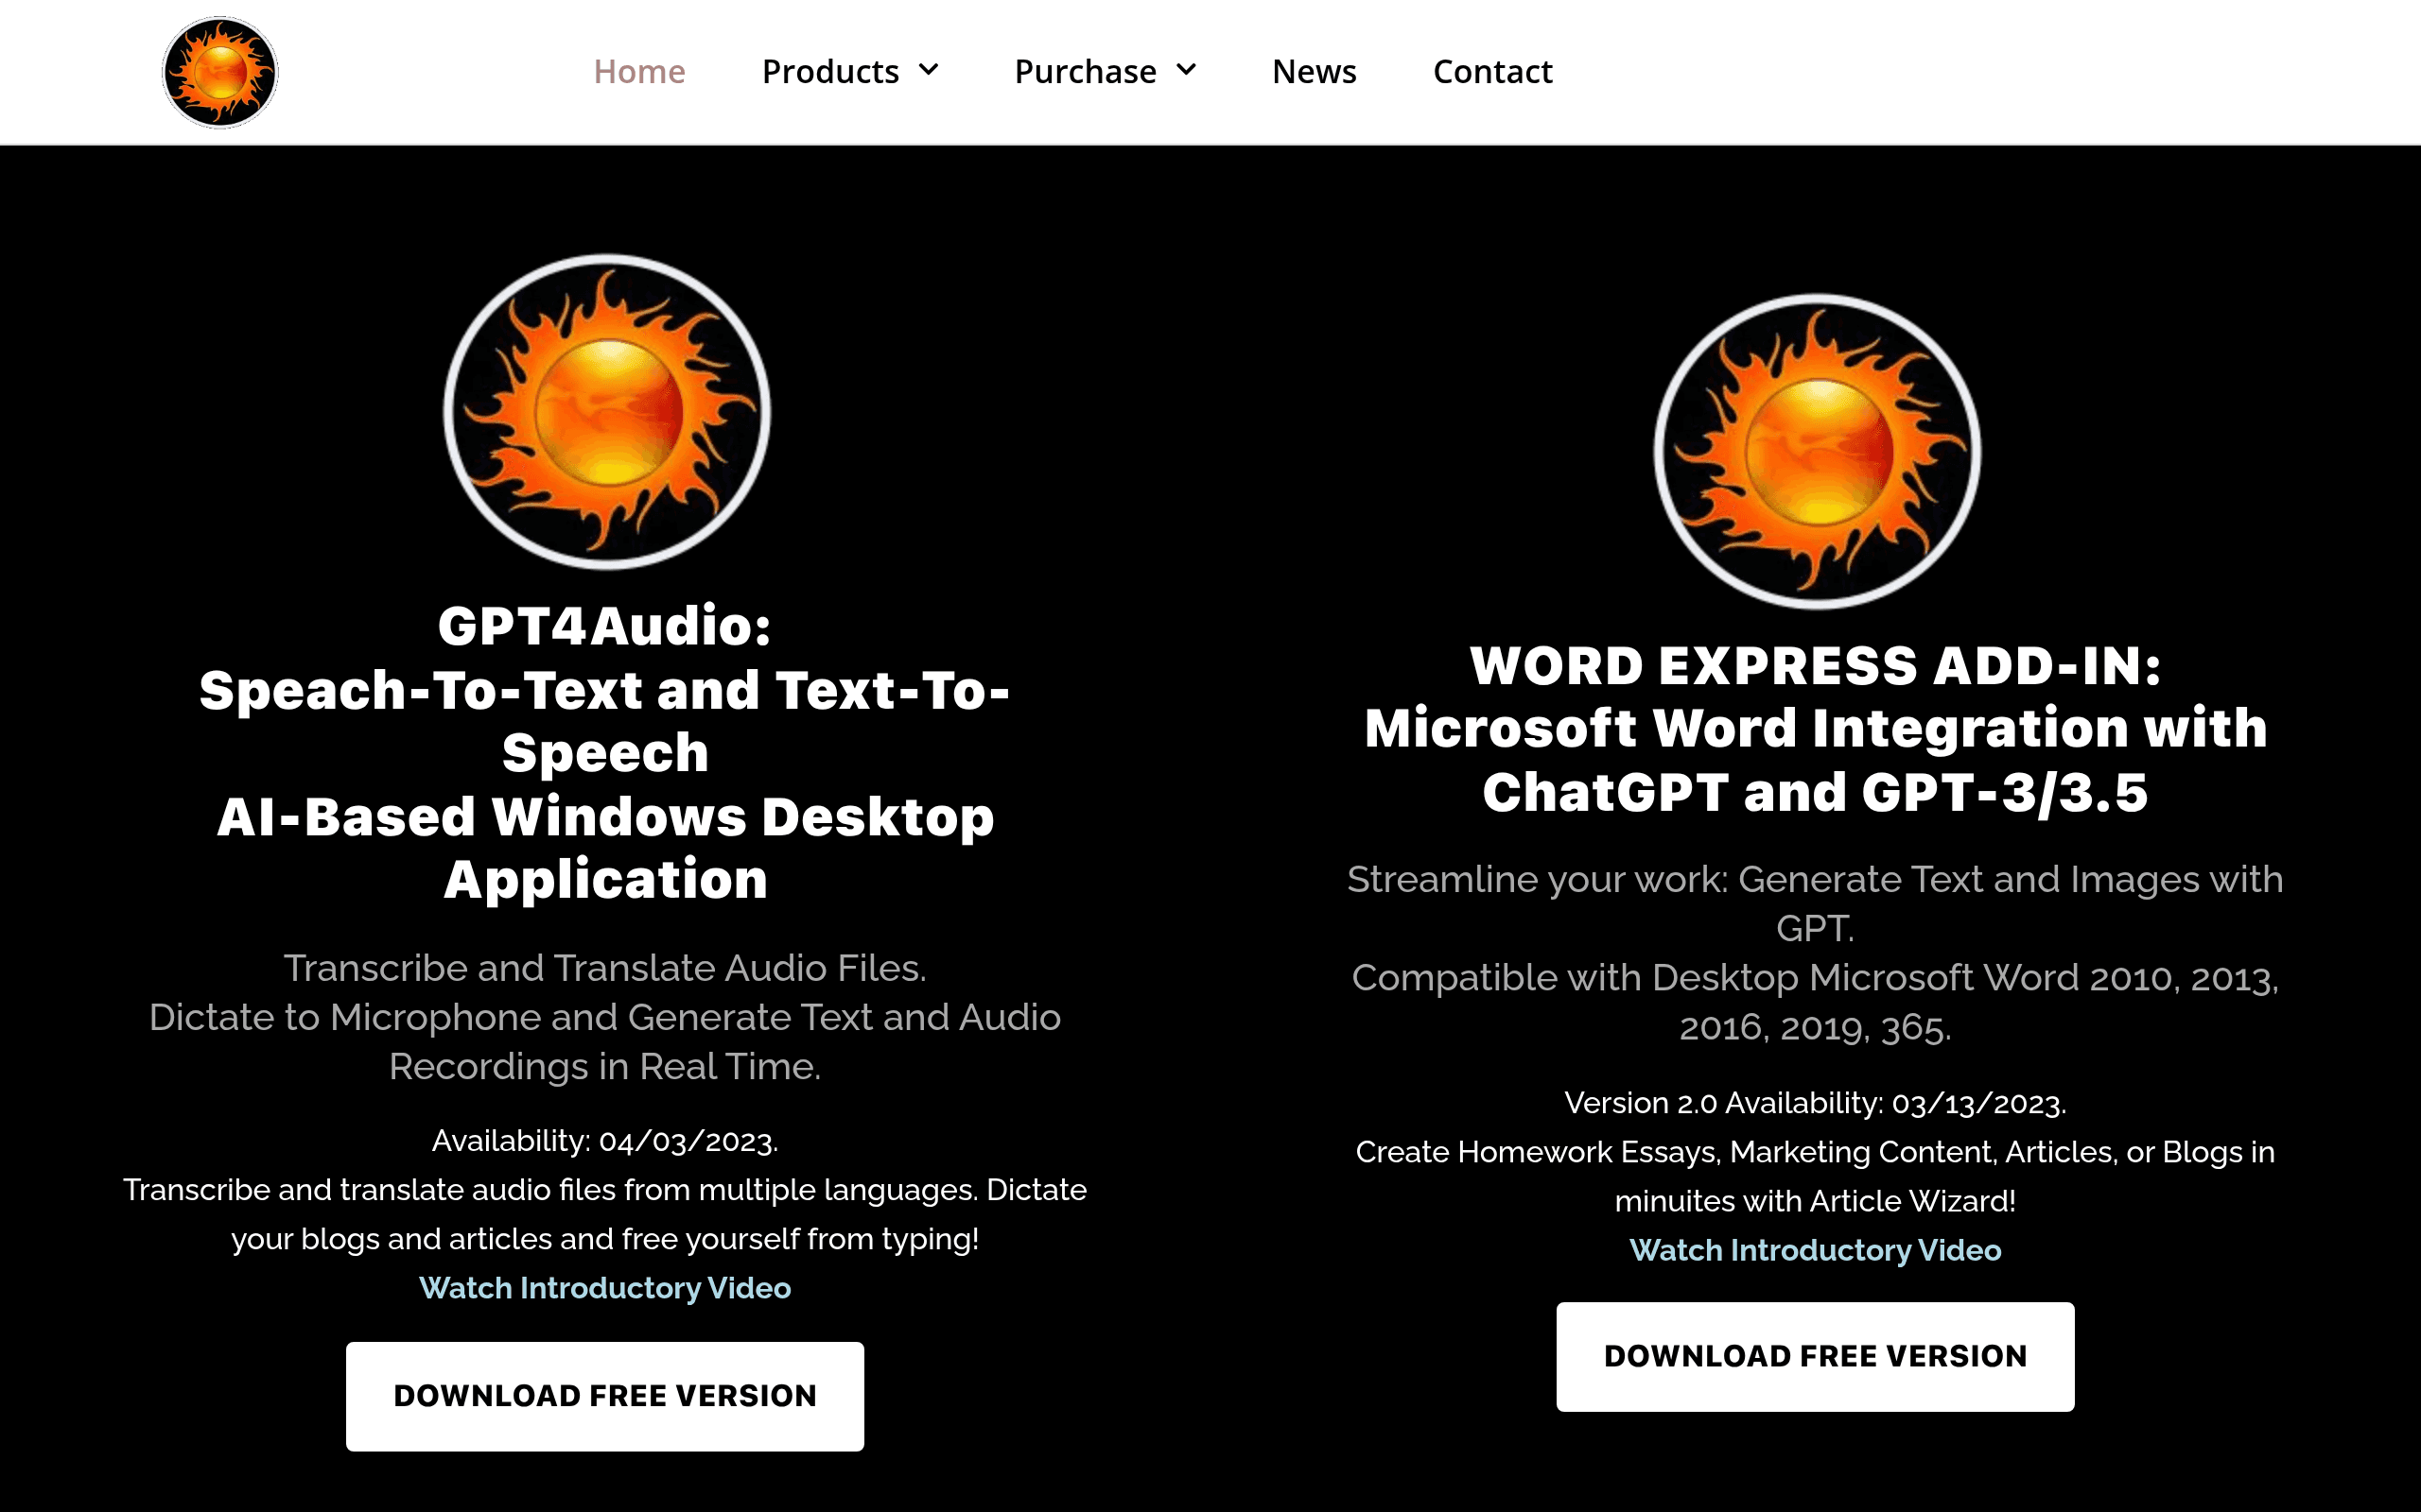Viewport: 2421px width, 1512px height.
Task: Click the GPT4Audio sun logo image
Action: click(606, 412)
